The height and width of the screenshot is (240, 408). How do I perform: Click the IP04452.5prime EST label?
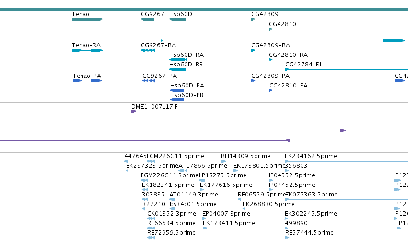(x=291, y=185)
